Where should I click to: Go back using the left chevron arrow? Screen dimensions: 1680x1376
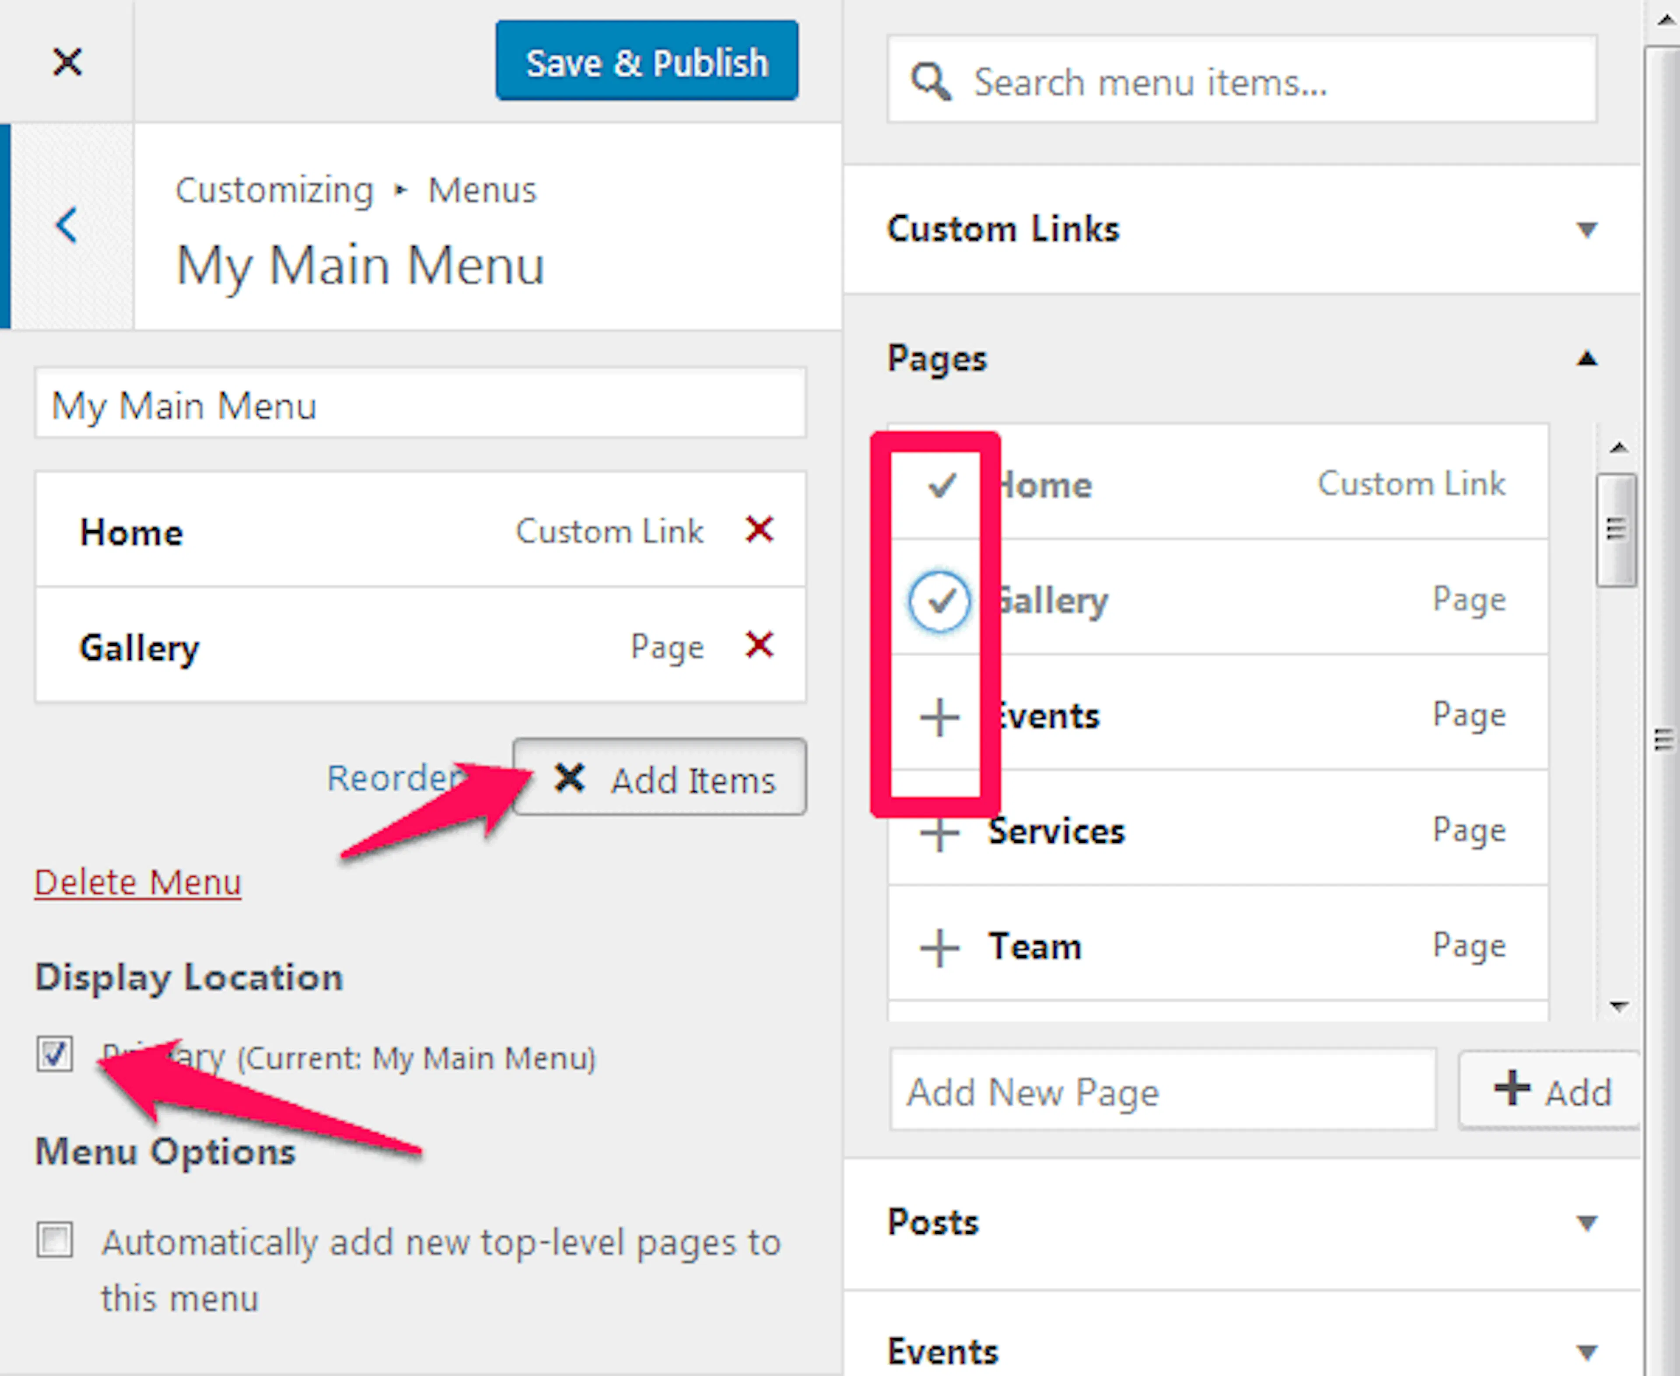click(67, 225)
